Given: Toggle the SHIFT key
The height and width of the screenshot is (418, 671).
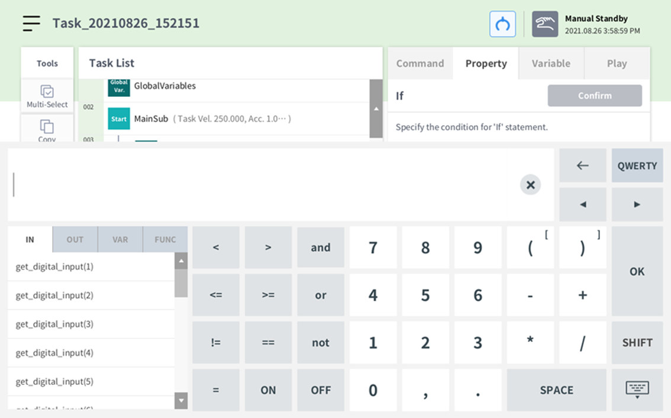Looking at the screenshot, I should coord(637,342).
